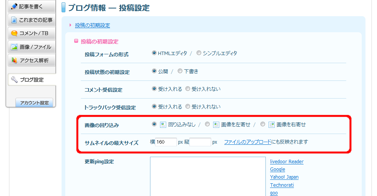The width and height of the screenshot is (377, 196).
Task: Click the 投稿状態の初期設定 label
Action: pyautogui.click(x=107, y=72)
